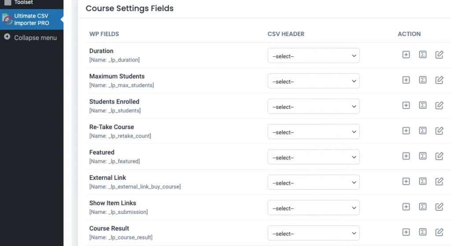Click the plus icon for Featured row
The width and height of the screenshot is (451, 246).
point(406,156)
